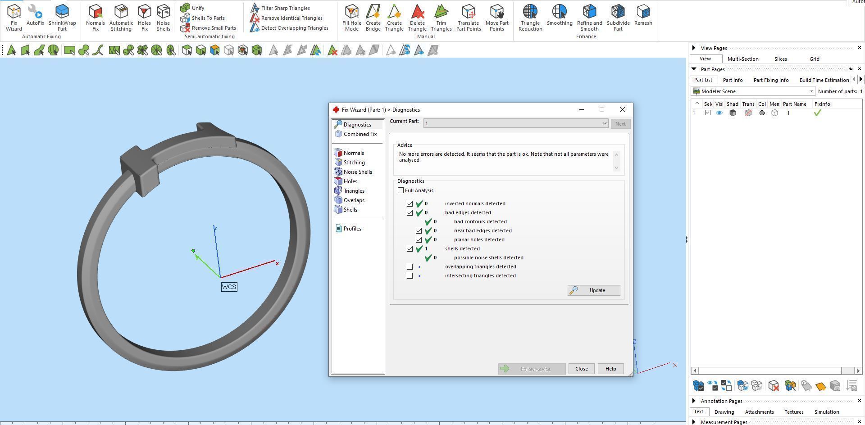Open Overlaps page in wizard sidebar
865x425 pixels.
point(350,200)
